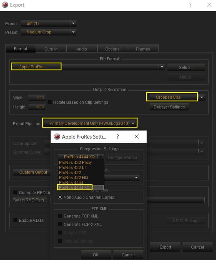Select highlighted ProRes 4444 XQ option
Viewport: 216px width, 260px height.
pyautogui.click(x=81, y=188)
